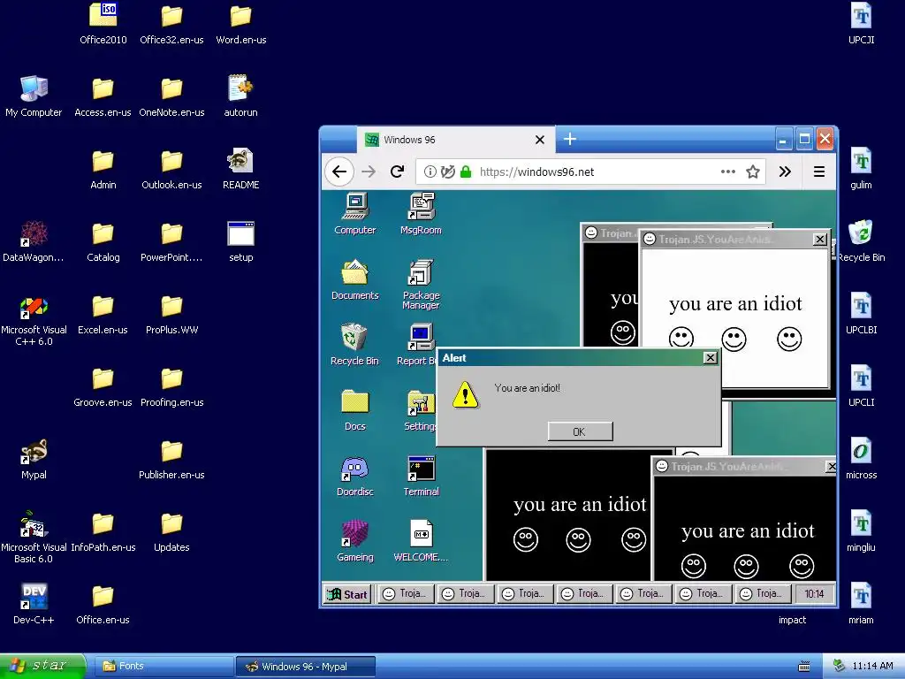This screenshot has height=679, width=905.
Task: Open the Terminal icon in Windows 96
Action: pyautogui.click(x=422, y=469)
